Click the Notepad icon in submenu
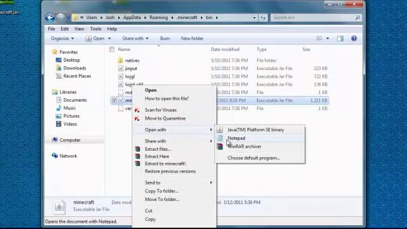The width and height of the screenshot is (407, 229). point(220,138)
